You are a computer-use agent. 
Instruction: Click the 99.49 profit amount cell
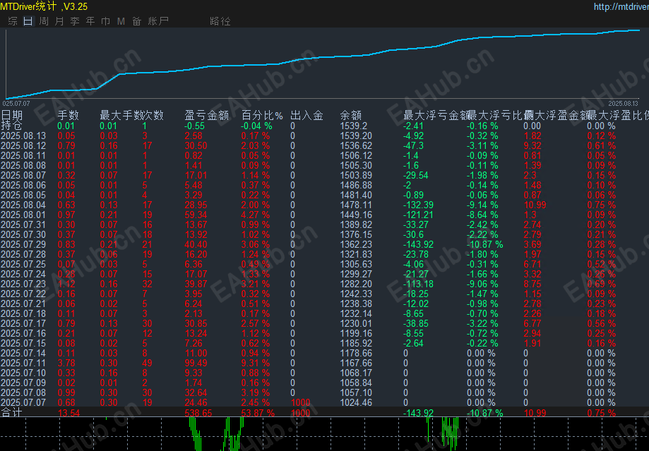(196, 363)
